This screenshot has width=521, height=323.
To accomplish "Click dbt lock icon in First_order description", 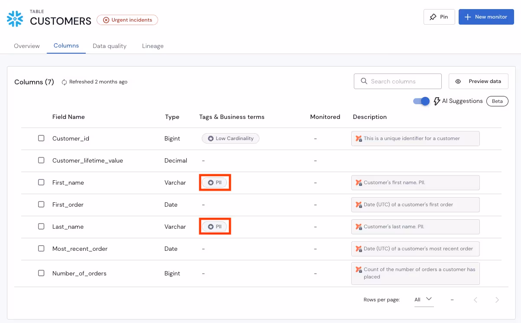I will [359, 205].
